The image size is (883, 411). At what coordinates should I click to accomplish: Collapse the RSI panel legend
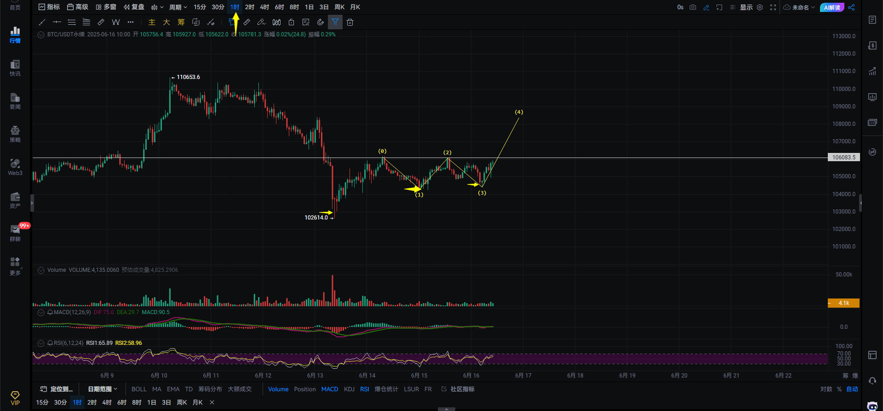(x=41, y=343)
